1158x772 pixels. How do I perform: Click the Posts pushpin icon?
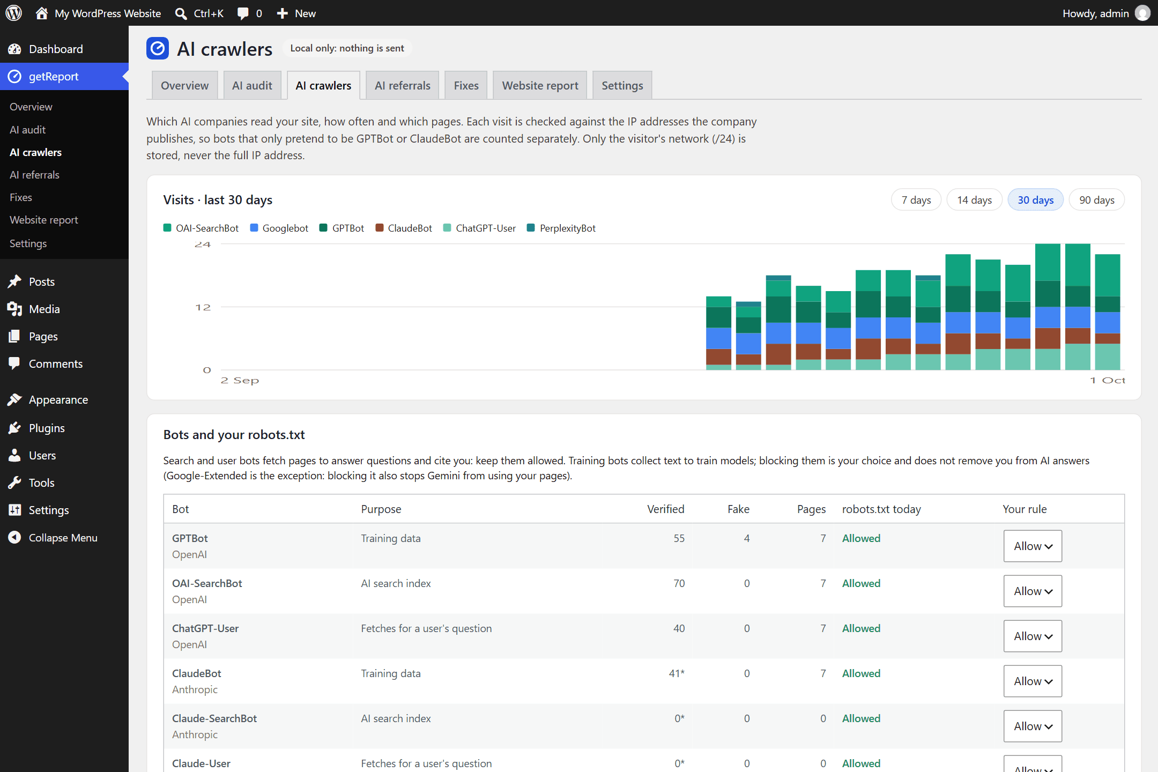pyautogui.click(x=14, y=281)
